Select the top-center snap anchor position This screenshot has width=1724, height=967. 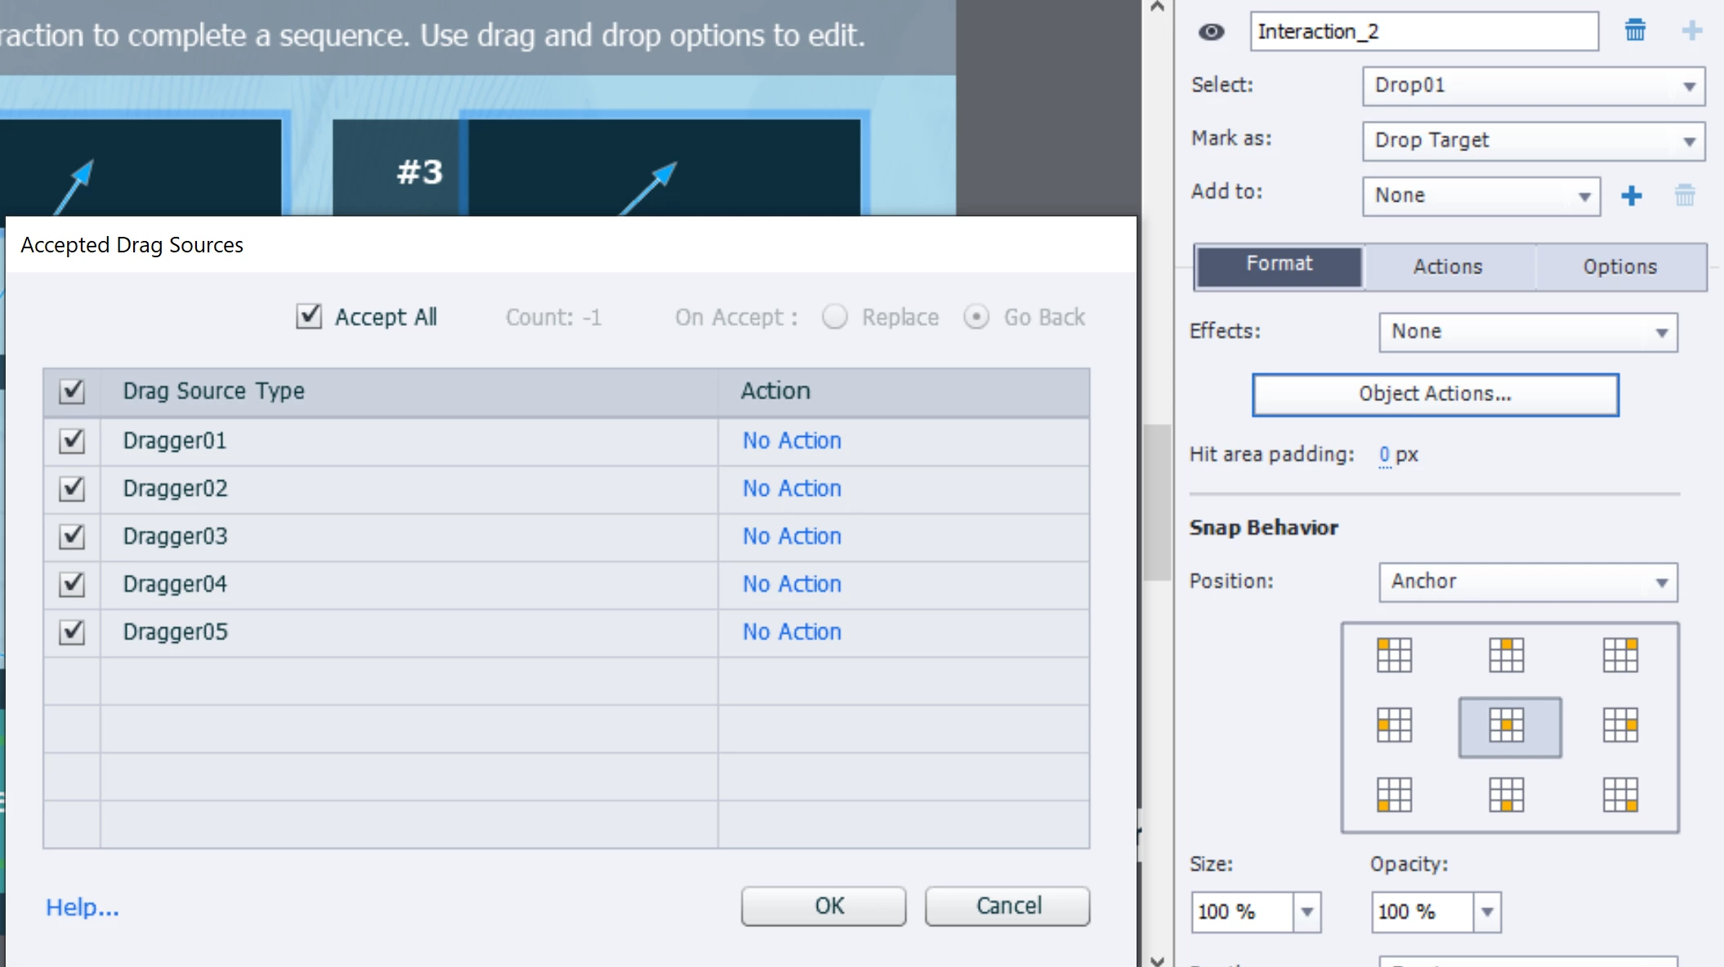[1506, 654]
